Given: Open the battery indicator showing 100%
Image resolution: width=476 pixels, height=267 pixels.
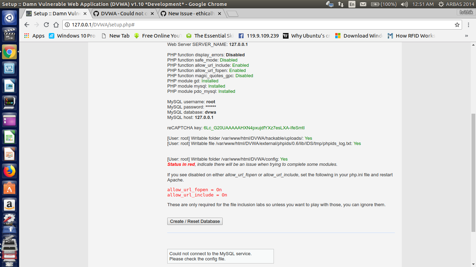Looking at the screenshot, I should [384, 4].
